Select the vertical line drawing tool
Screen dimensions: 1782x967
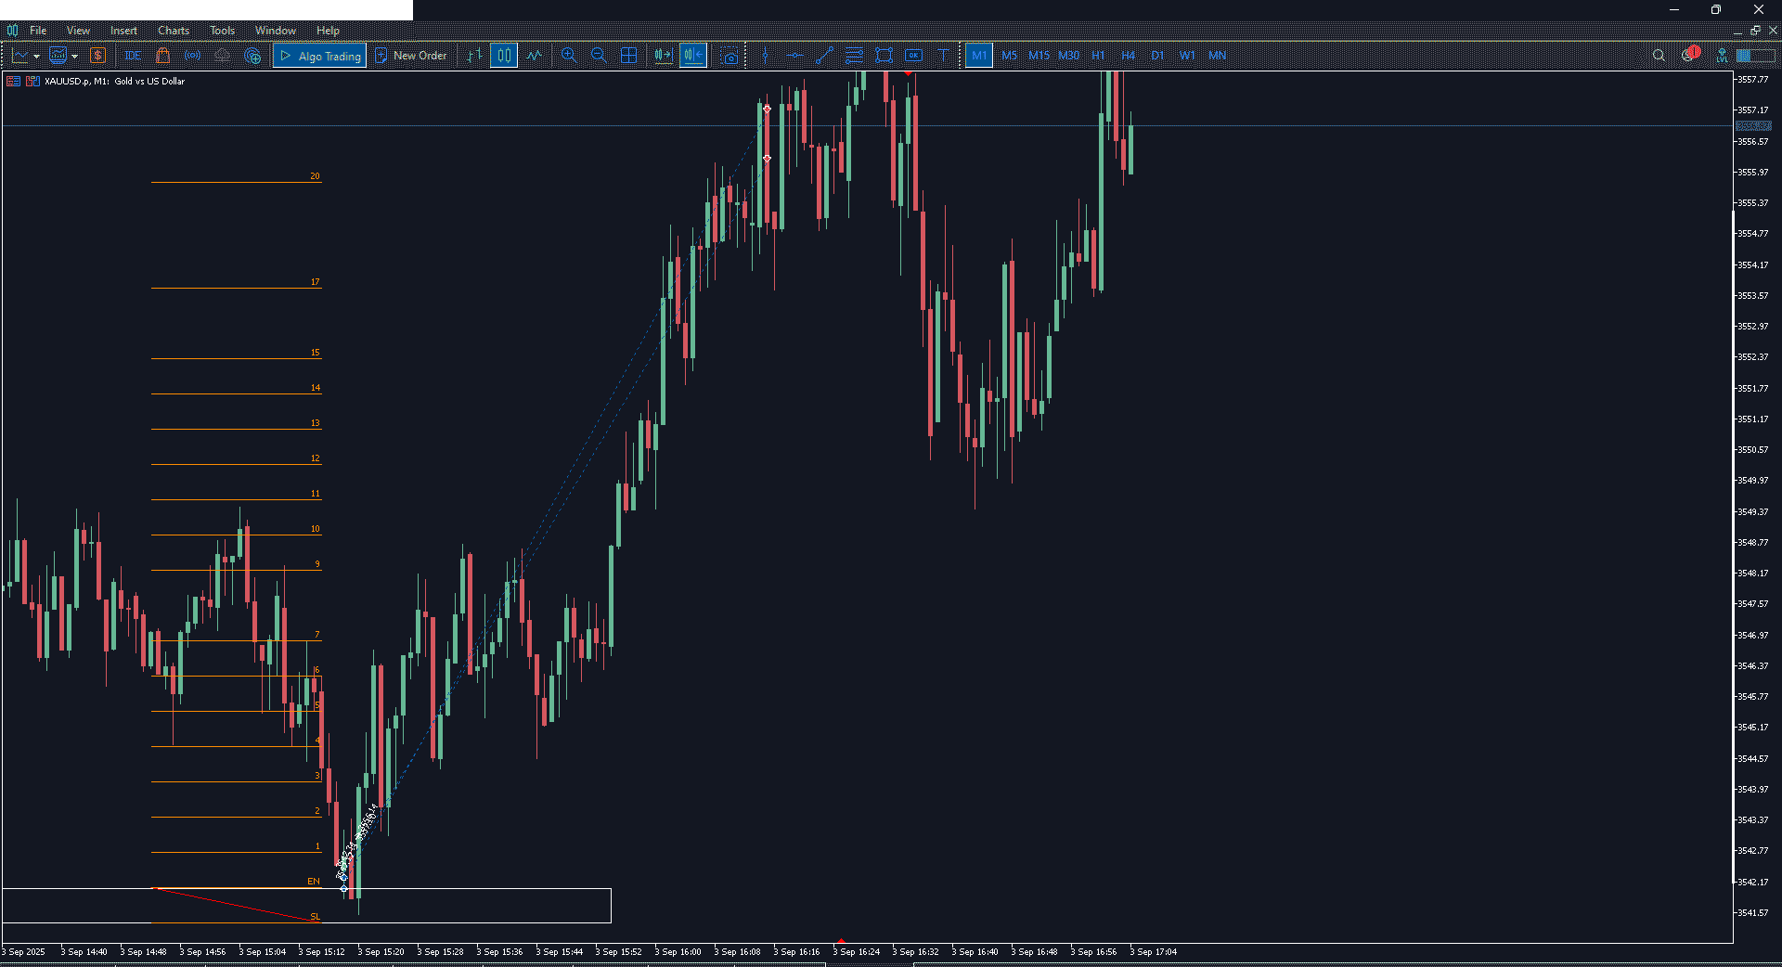pyautogui.click(x=765, y=56)
